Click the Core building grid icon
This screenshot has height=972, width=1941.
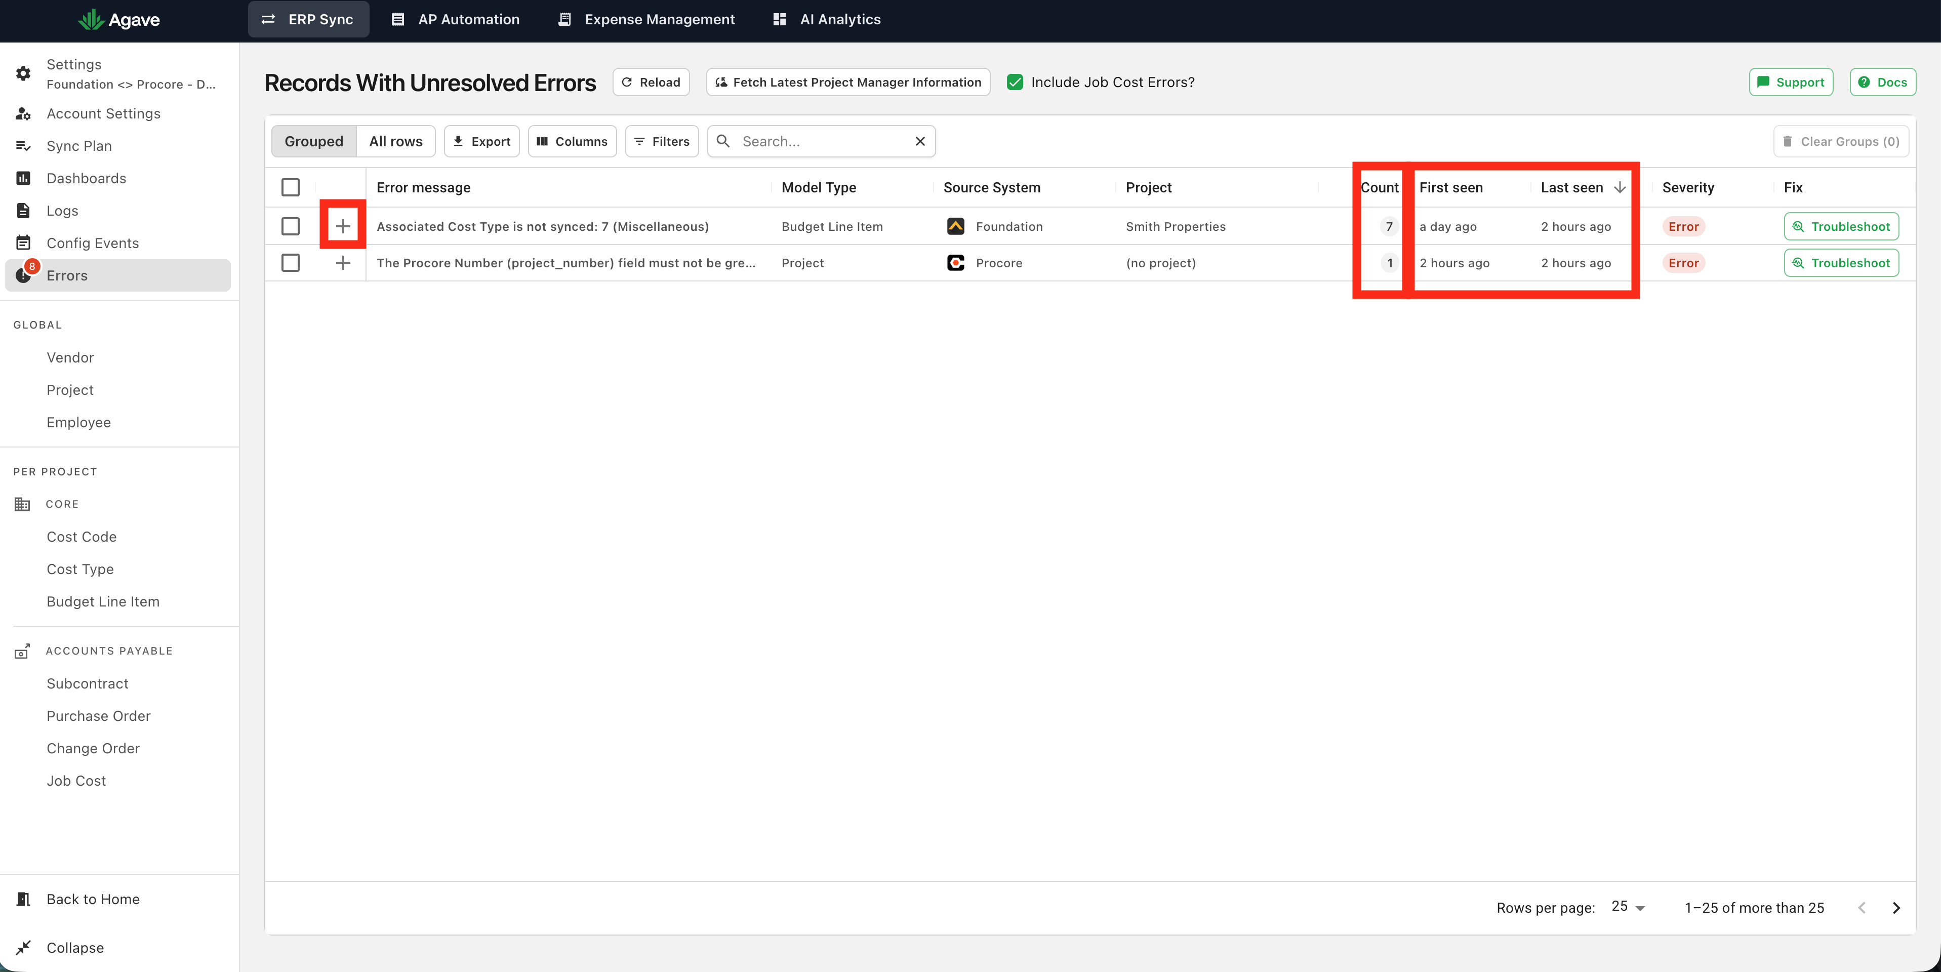[23, 504]
